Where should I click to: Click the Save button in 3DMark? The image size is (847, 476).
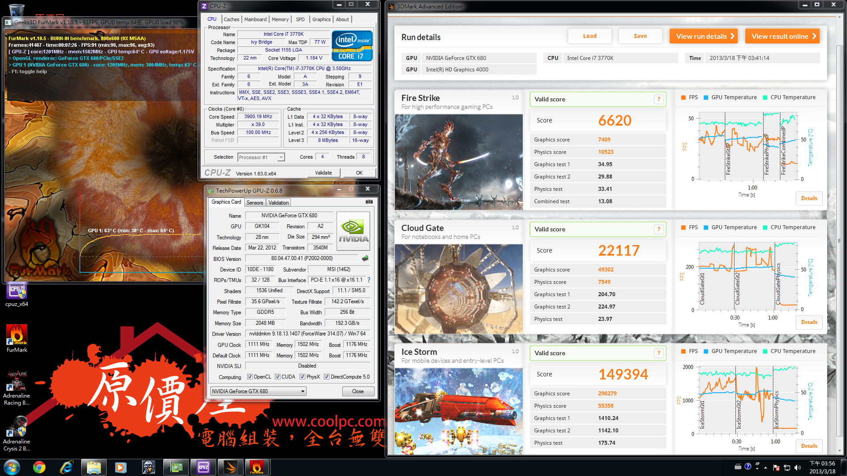pyautogui.click(x=640, y=36)
